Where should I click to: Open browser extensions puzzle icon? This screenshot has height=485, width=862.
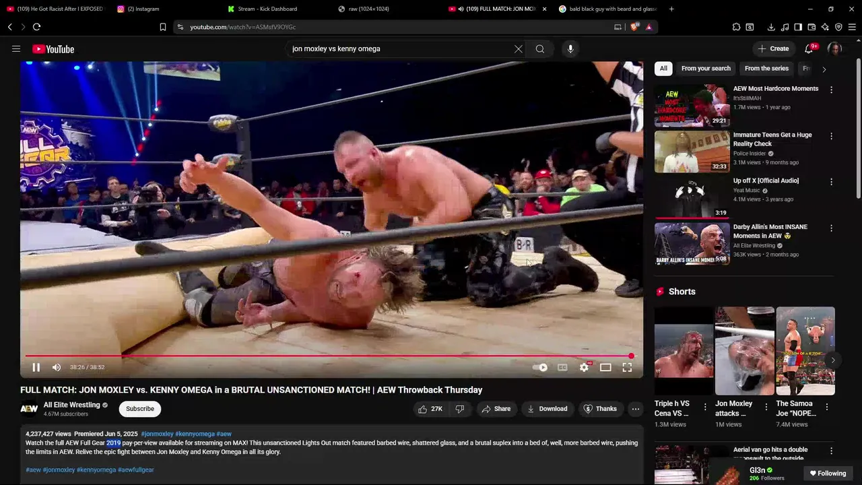point(736,27)
